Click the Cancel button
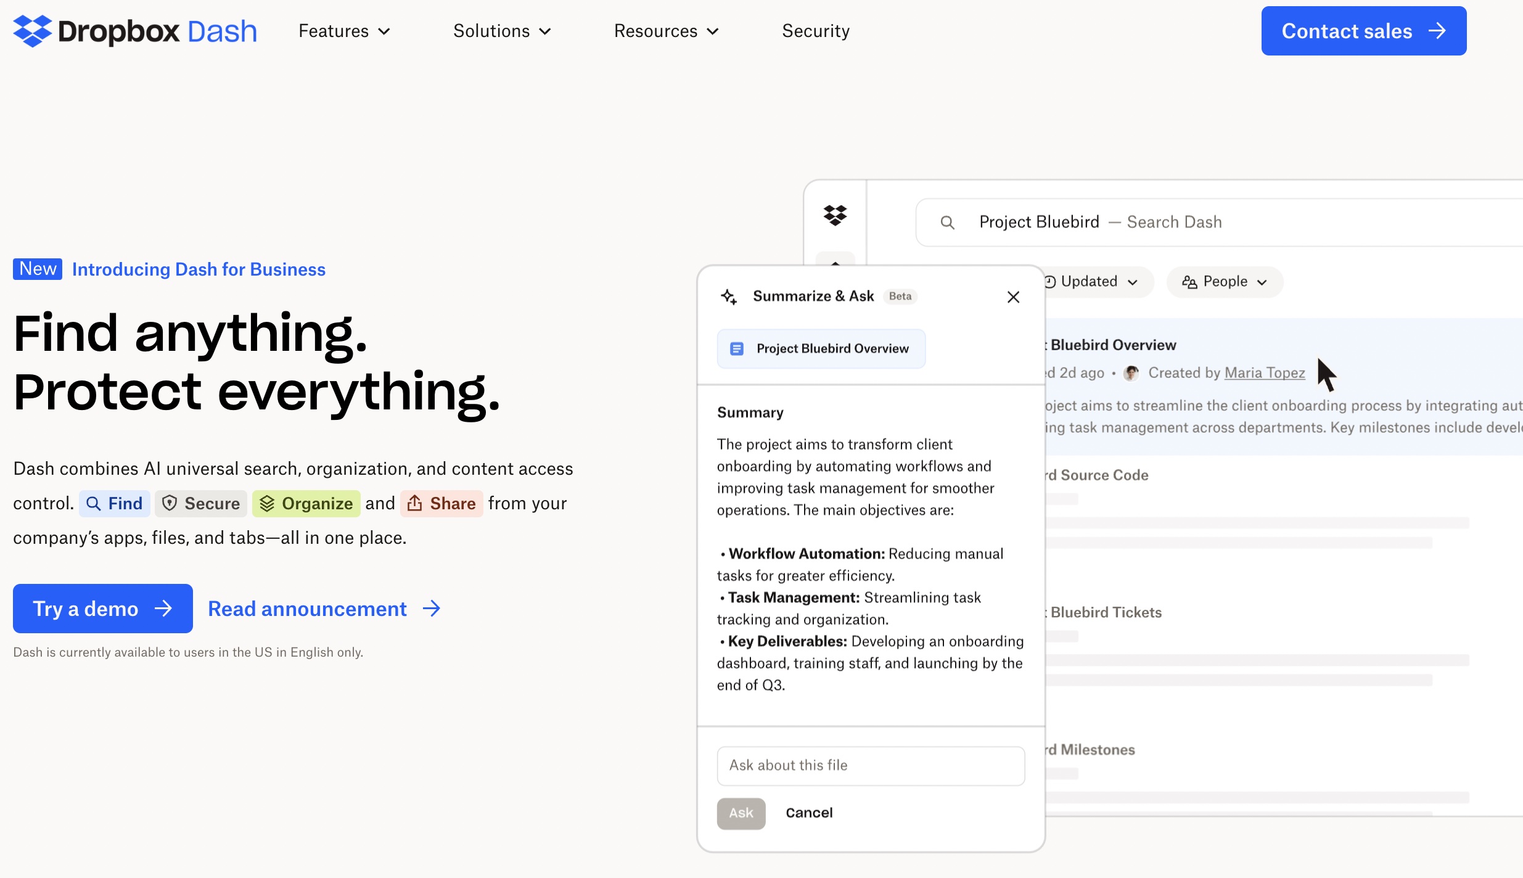Image resolution: width=1523 pixels, height=878 pixels. (809, 813)
